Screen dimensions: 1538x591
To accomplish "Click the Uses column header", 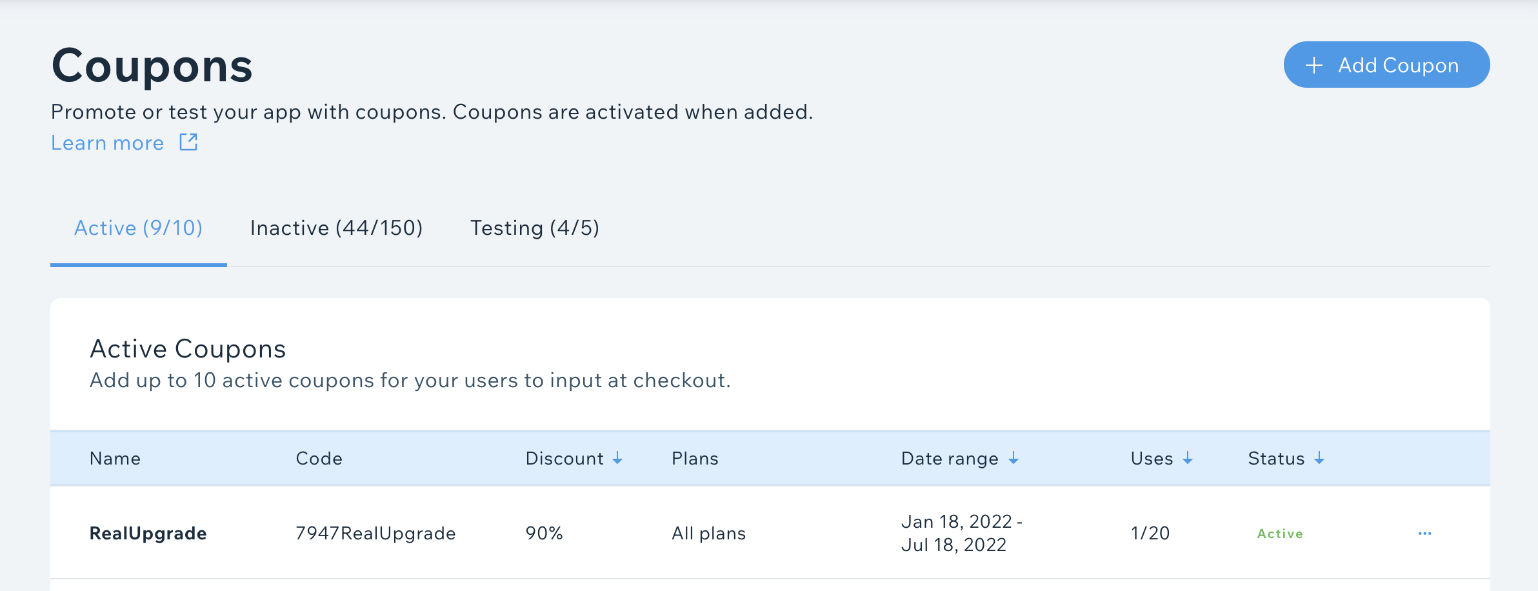I will [1152, 458].
